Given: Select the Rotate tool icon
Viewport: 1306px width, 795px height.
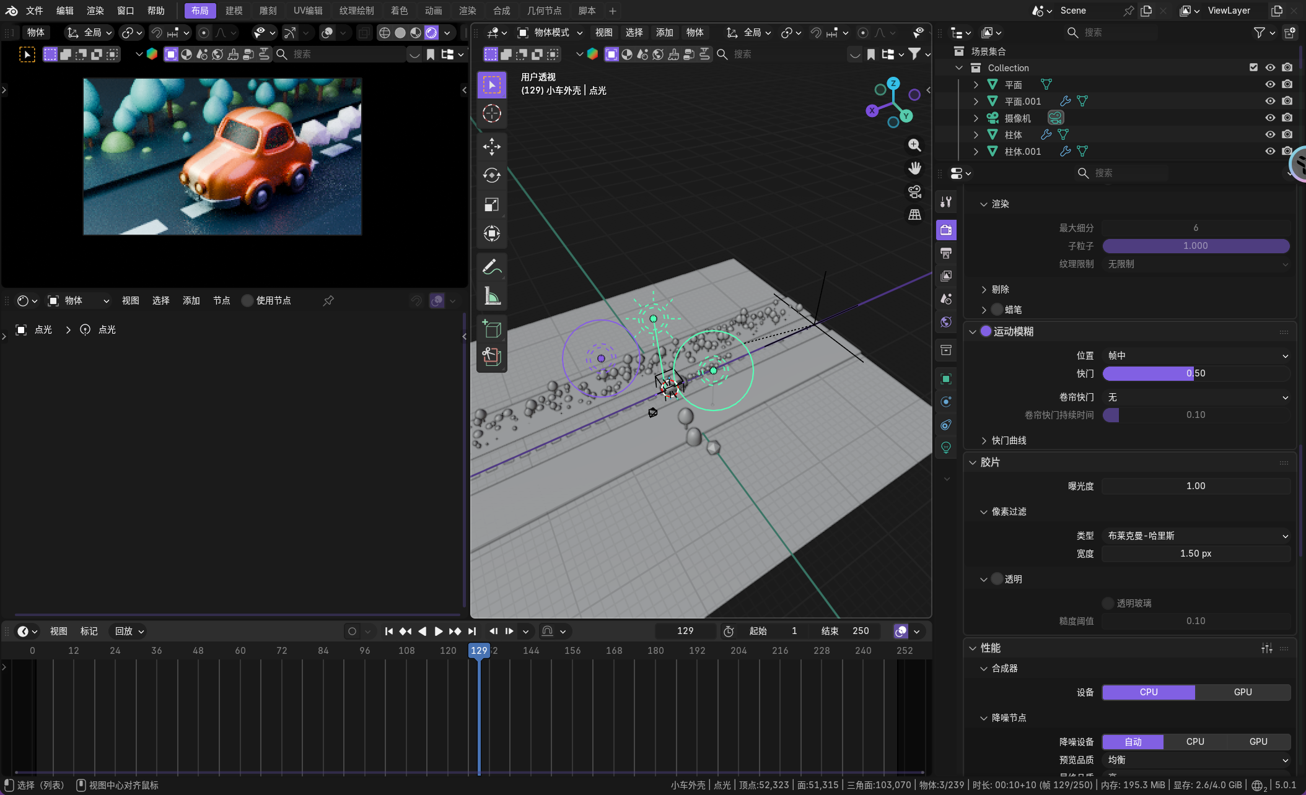Looking at the screenshot, I should [x=492, y=176].
